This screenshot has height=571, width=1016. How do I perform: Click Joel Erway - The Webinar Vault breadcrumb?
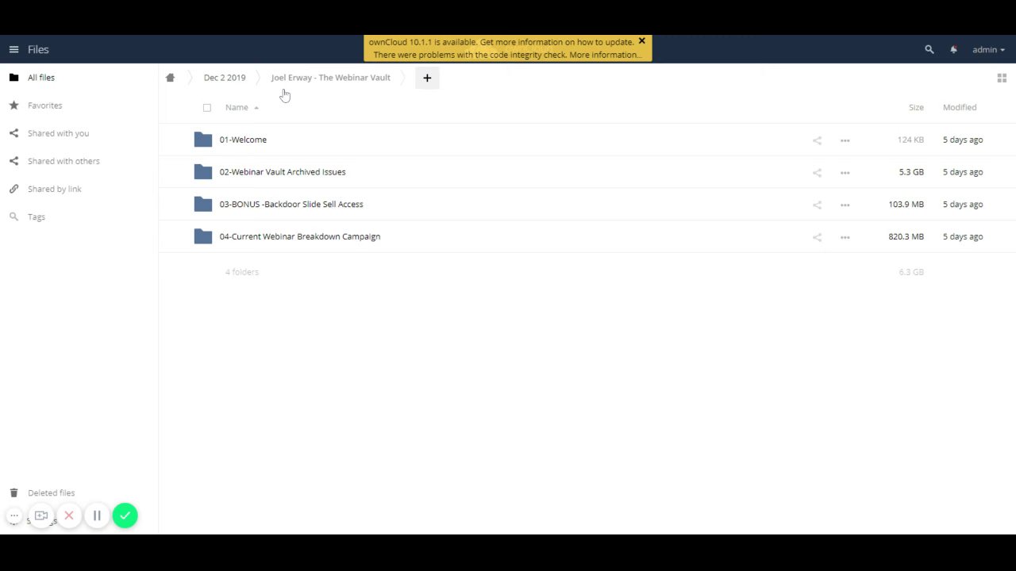tap(330, 78)
